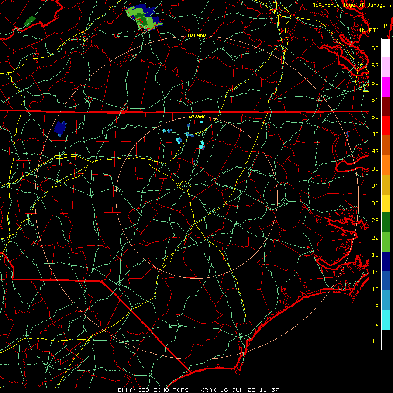The width and height of the screenshot is (393, 393).
Task: Click the "TOPS" legend heading
Action: [x=384, y=26]
